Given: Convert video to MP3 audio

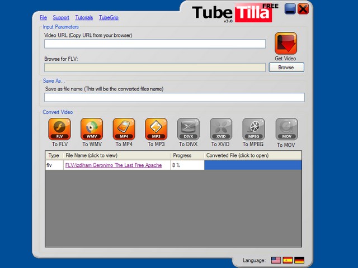Looking at the screenshot, I should tap(156, 129).
